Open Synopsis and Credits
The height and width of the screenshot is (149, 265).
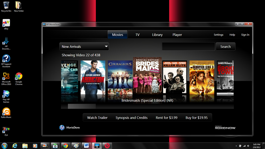[131, 118]
